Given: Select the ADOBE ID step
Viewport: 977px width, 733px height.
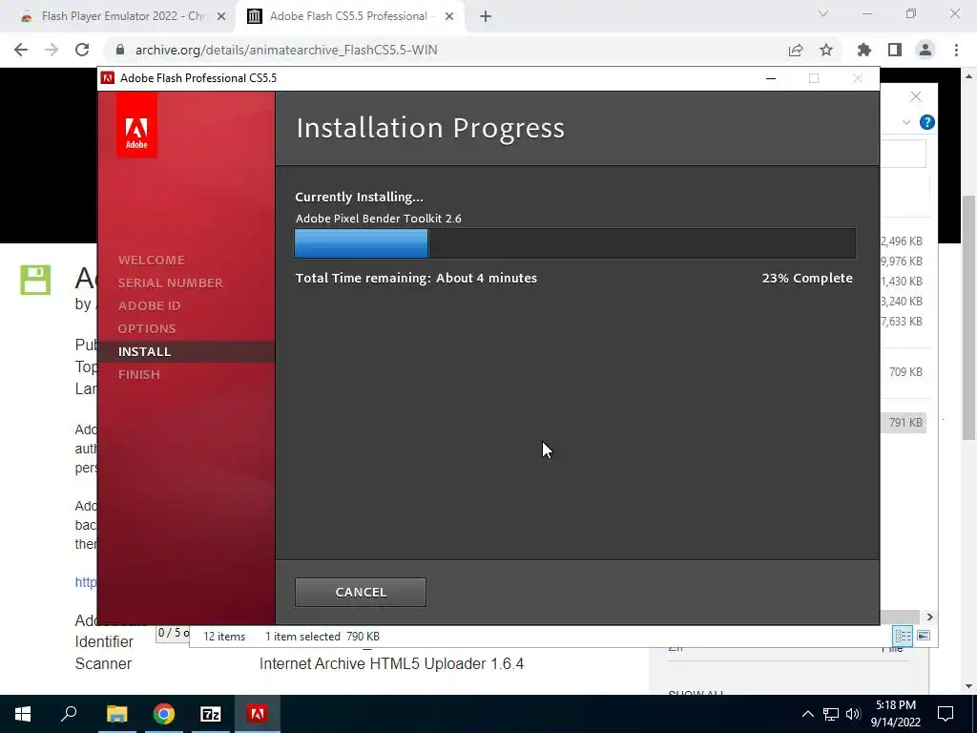Looking at the screenshot, I should click(x=150, y=306).
